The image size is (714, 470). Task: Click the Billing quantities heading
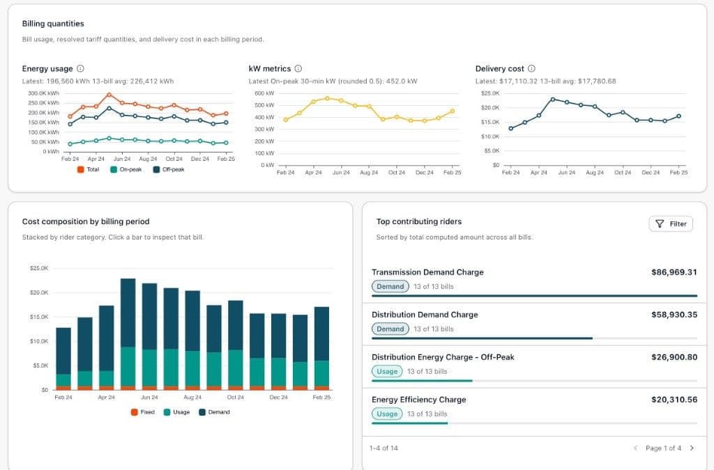[53, 24]
